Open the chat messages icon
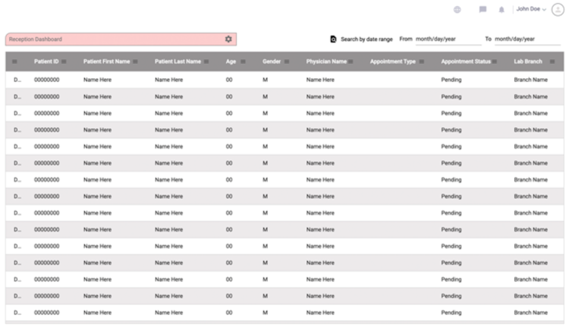 pos(483,10)
